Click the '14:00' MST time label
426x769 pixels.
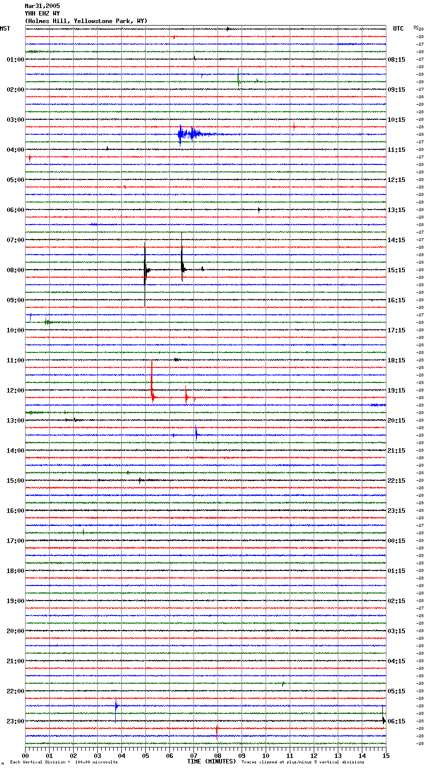coord(16,451)
